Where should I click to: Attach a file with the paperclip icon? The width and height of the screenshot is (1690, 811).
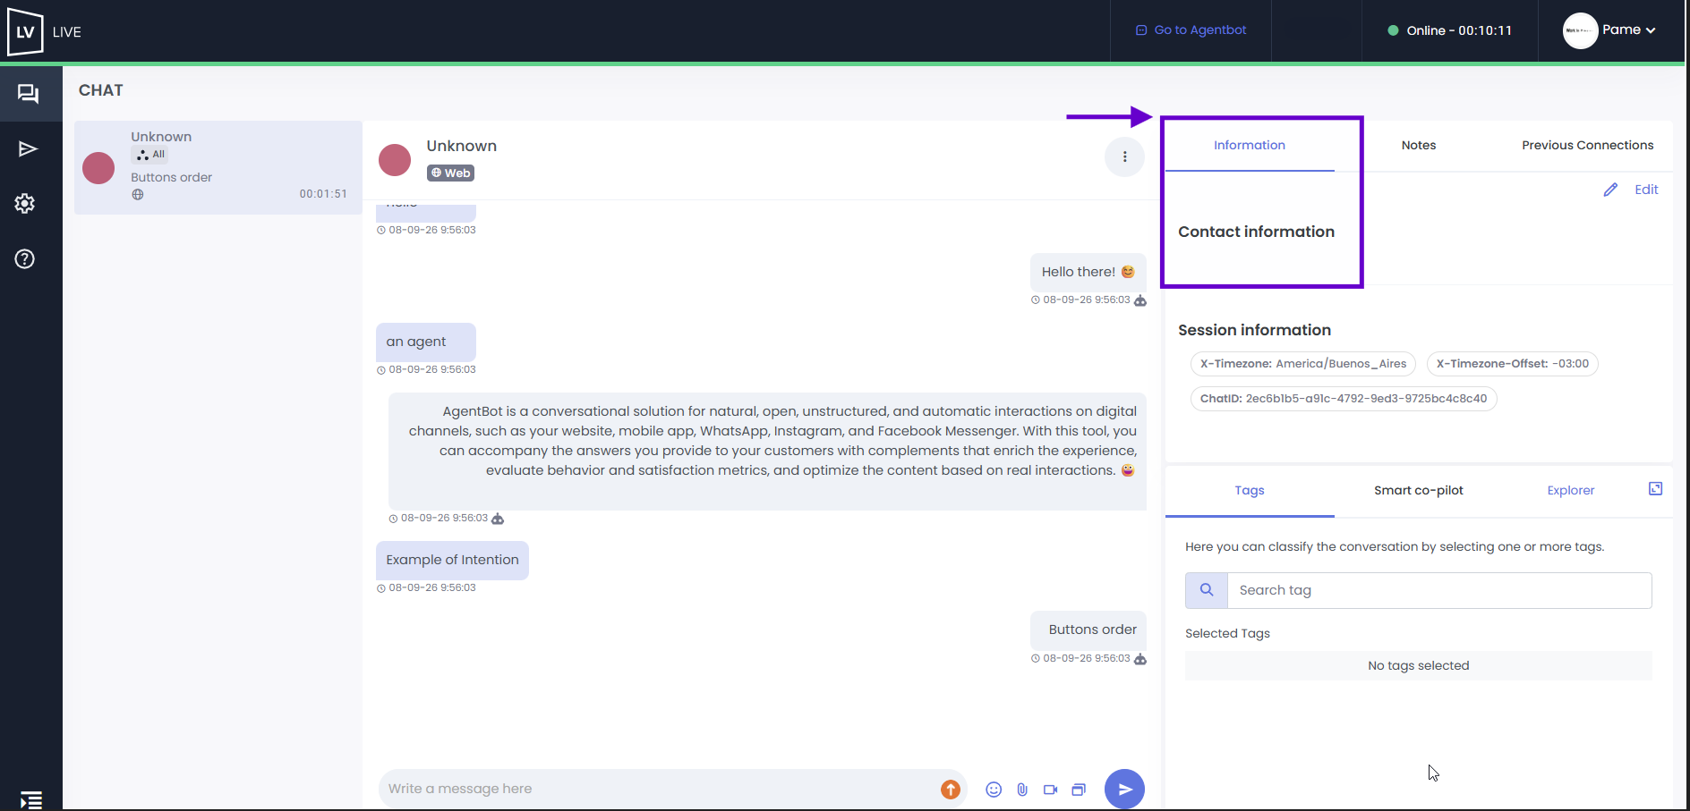[1022, 790]
